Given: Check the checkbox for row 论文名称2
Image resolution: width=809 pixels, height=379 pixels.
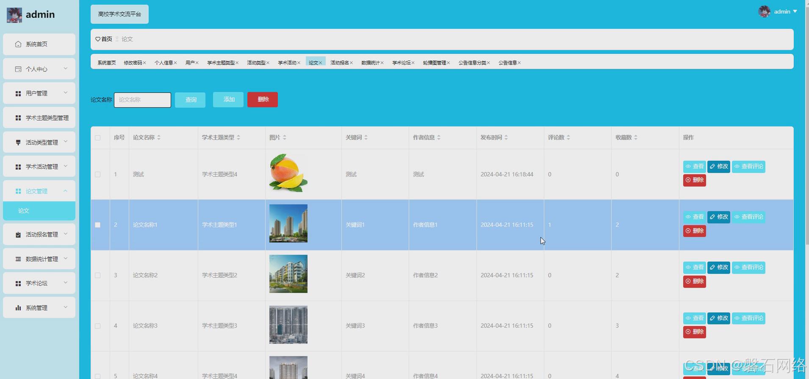Looking at the screenshot, I should 98,275.
